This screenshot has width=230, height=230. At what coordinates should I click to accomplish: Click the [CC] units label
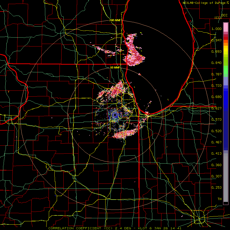218,18
